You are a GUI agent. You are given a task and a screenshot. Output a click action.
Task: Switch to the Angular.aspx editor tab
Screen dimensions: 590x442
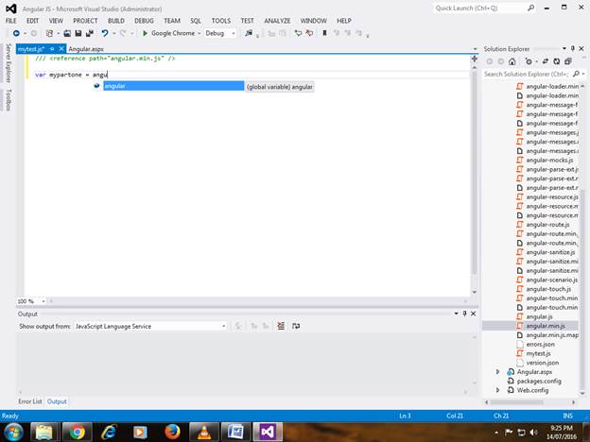point(86,49)
